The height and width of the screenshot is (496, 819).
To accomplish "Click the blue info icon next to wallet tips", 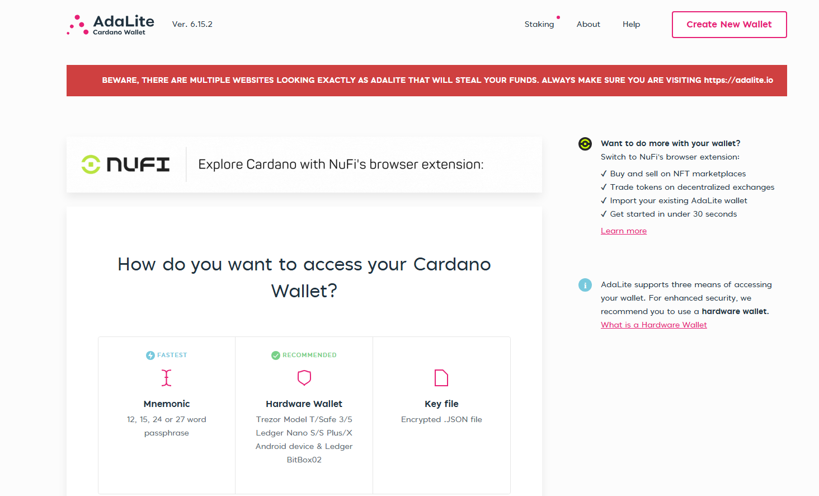I will click(x=585, y=285).
